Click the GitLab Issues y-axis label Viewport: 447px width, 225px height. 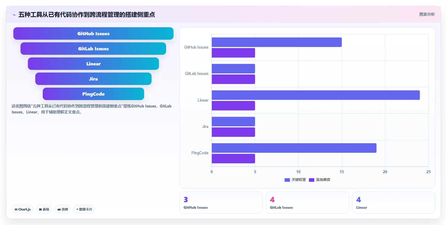coord(197,73)
